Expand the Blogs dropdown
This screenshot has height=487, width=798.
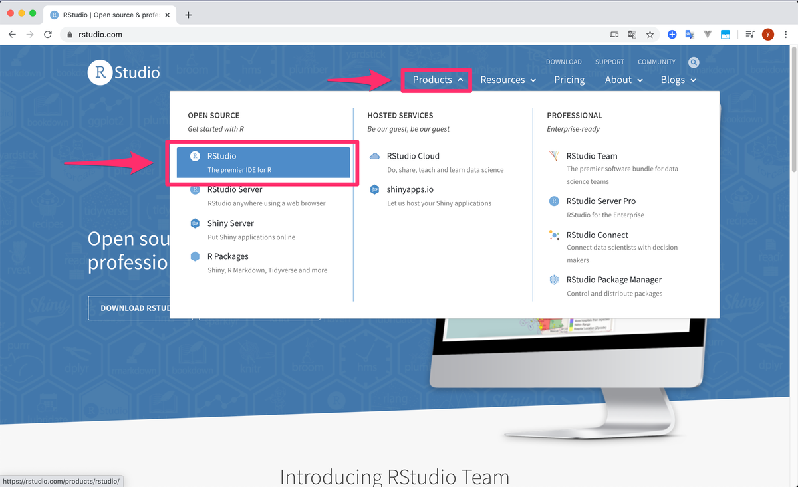(678, 80)
